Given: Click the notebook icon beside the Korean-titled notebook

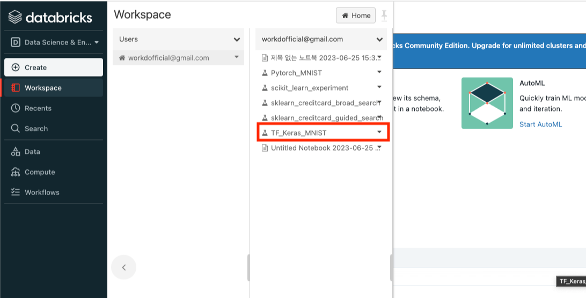Looking at the screenshot, I should (x=265, y=58).
